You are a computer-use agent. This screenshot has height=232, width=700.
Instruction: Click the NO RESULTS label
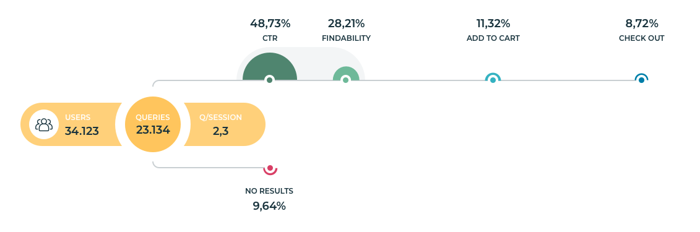coord(269,191)
